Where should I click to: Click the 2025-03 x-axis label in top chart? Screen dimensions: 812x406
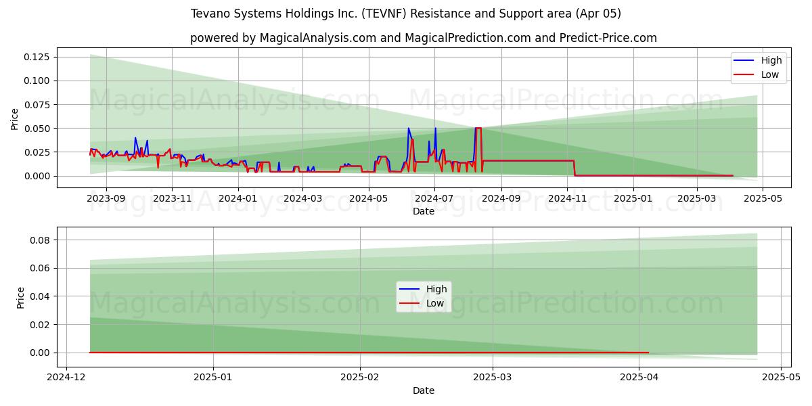(697, 198)
